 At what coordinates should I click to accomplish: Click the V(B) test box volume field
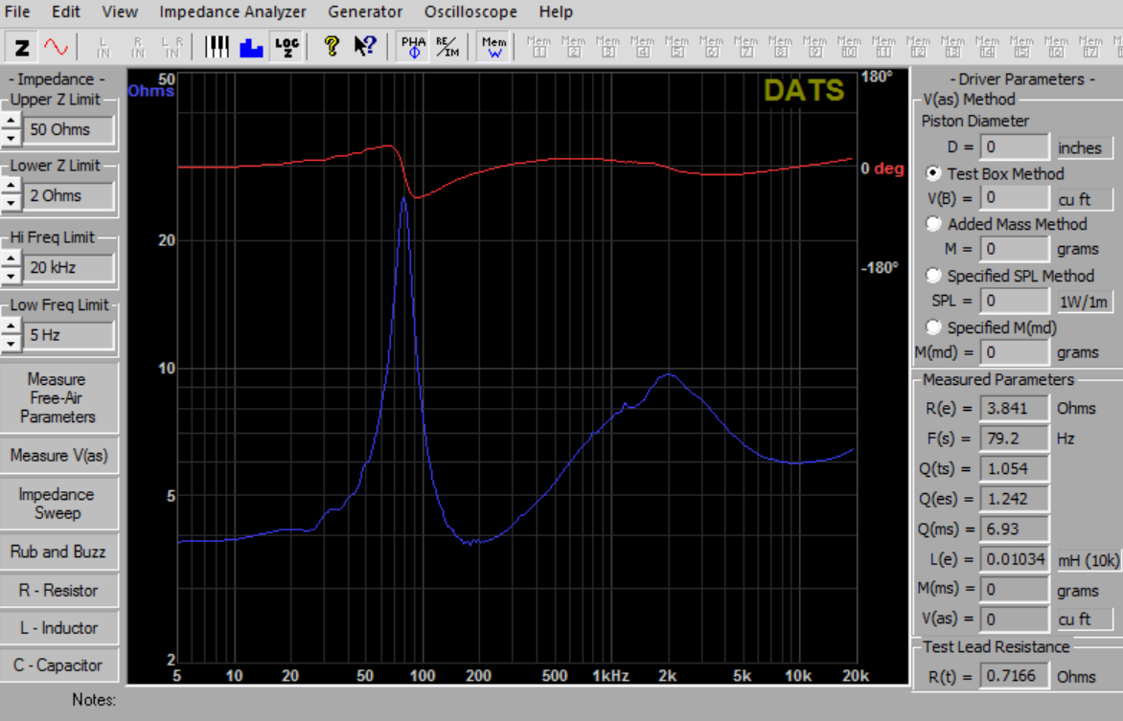[x=1014, y=197]
